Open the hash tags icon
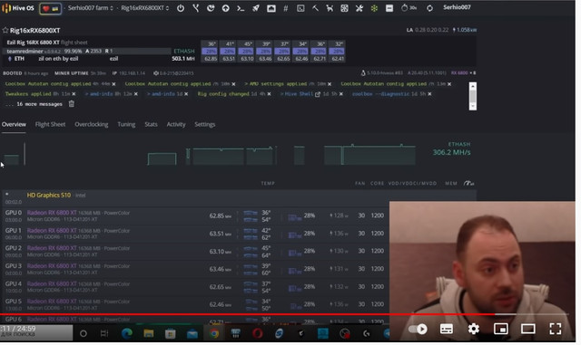This screenshot has height=345, width=581. 286,8
